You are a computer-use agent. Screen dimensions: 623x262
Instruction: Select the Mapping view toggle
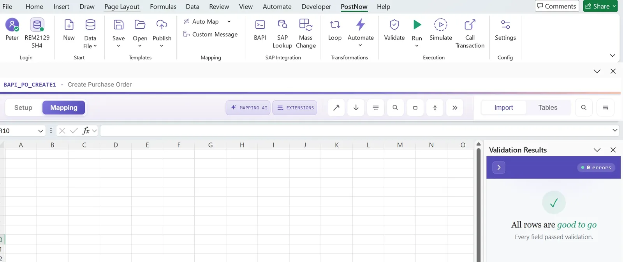coord(64,108)
